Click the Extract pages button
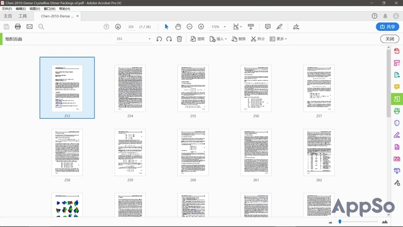 coord(198,39)
